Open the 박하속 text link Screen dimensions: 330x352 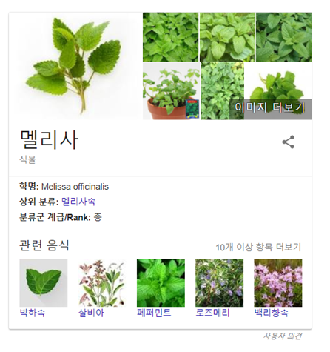pos(33,313)
